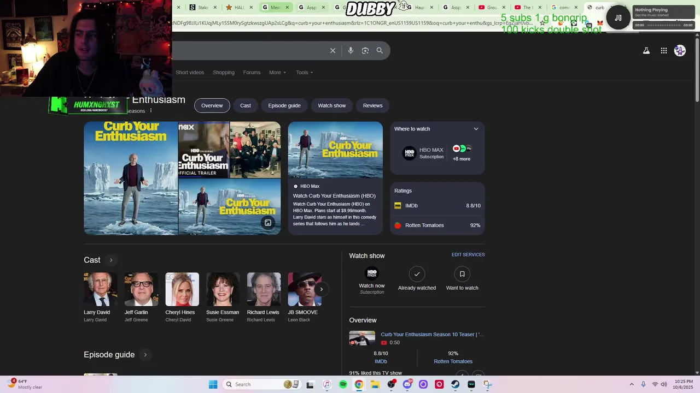Click the EDIT SERVICES link
This screenshot has height=393, width=700.
[468, 255]
